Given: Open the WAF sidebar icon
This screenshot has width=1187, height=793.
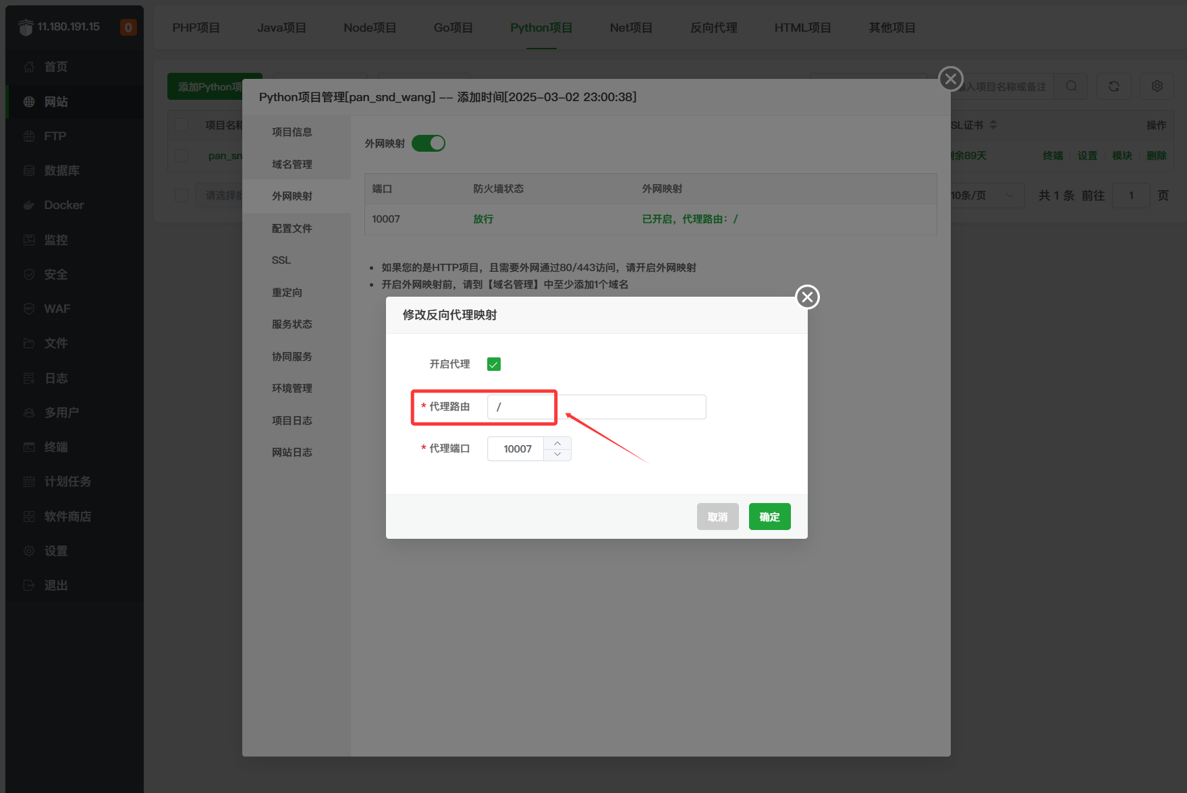Looking at the screenshot, I should (29, 309).
